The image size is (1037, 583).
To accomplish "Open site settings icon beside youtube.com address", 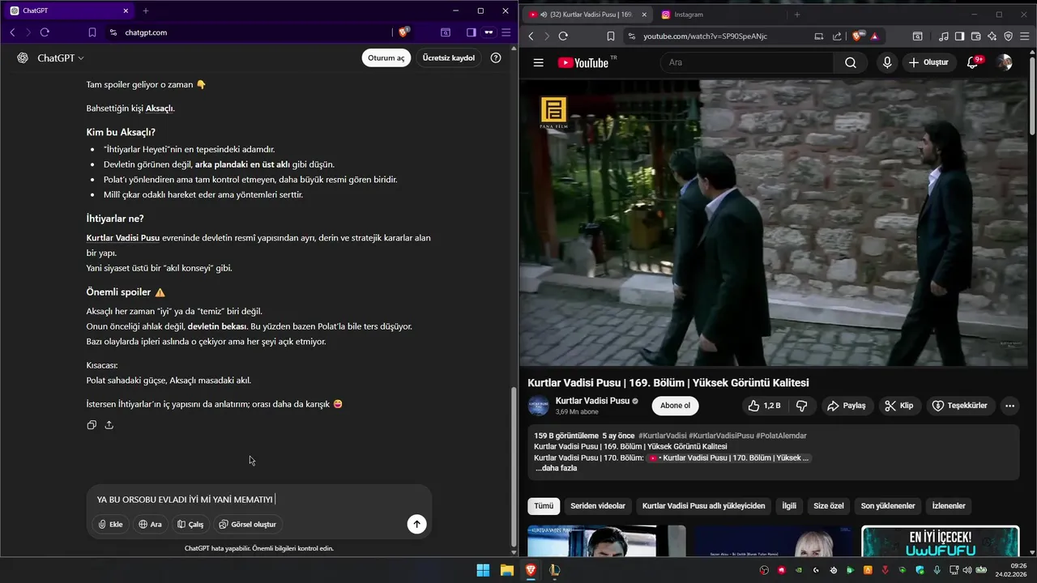I will 631,36.
